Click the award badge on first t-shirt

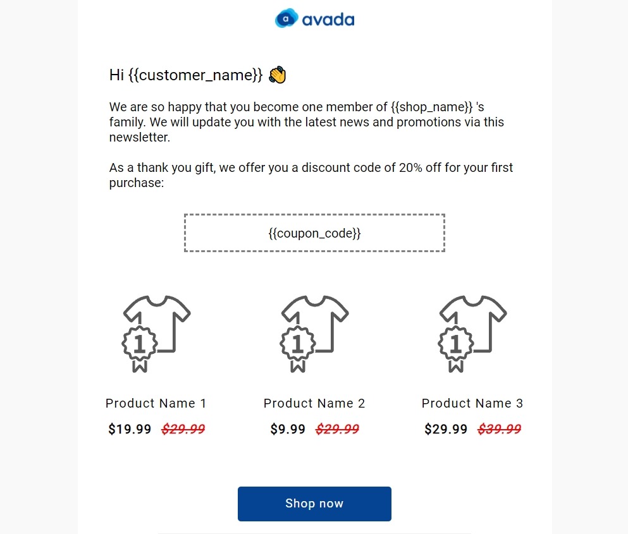[139, 349]
